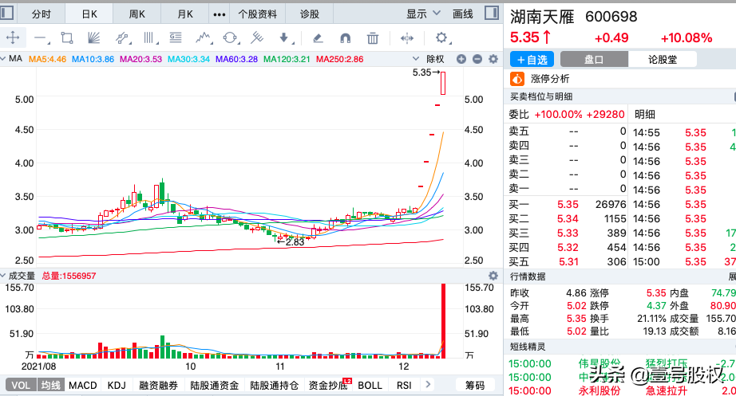
Task: Add stock with +自选 button
Action: point(532,60)
